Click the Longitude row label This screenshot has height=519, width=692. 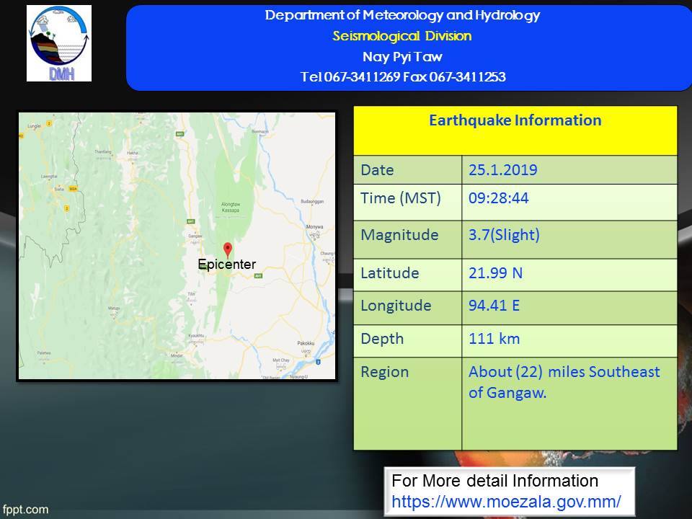396,306
